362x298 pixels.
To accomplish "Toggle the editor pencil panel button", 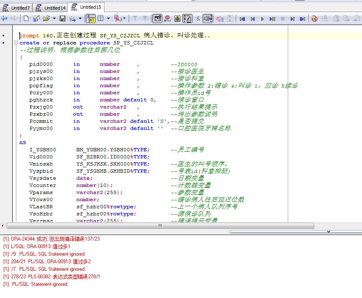I will click(x=157, y=19).
